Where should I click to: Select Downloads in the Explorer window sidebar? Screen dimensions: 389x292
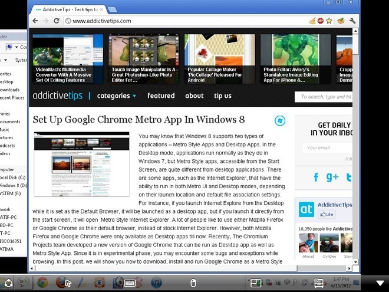point(9,90)
